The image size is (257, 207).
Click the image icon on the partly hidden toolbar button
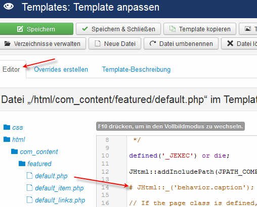coord(248,29)
